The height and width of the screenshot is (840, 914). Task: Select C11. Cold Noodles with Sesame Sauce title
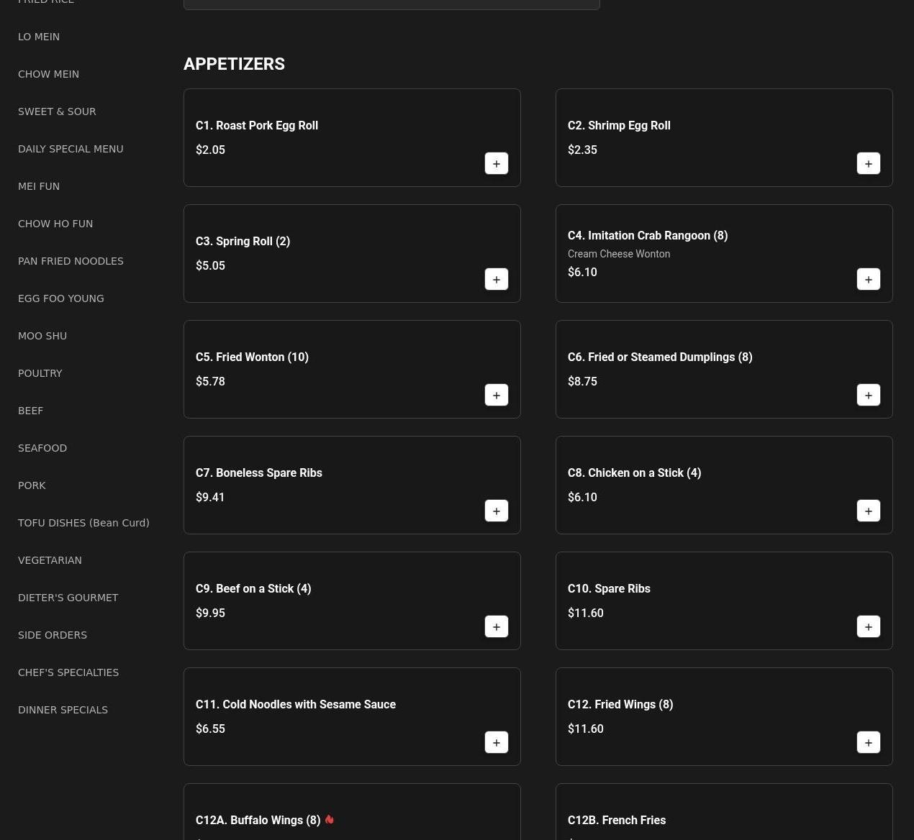click(296, 704)
